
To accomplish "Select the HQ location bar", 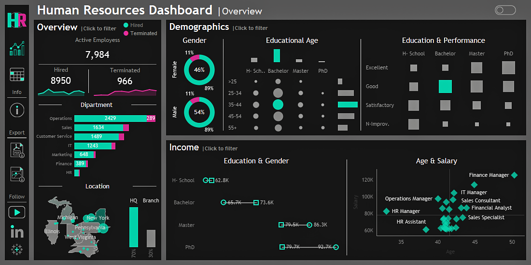I will pos(134,227).
